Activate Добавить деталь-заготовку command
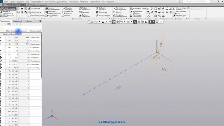Viewport: 224px width, 126px height. [102, 9]
